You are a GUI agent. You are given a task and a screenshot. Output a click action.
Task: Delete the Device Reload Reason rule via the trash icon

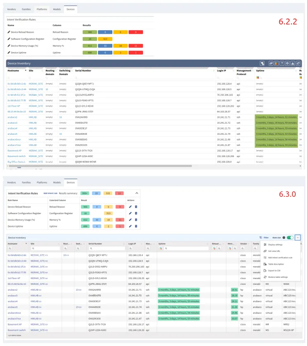pyautogui.click(x=136, y=207)
